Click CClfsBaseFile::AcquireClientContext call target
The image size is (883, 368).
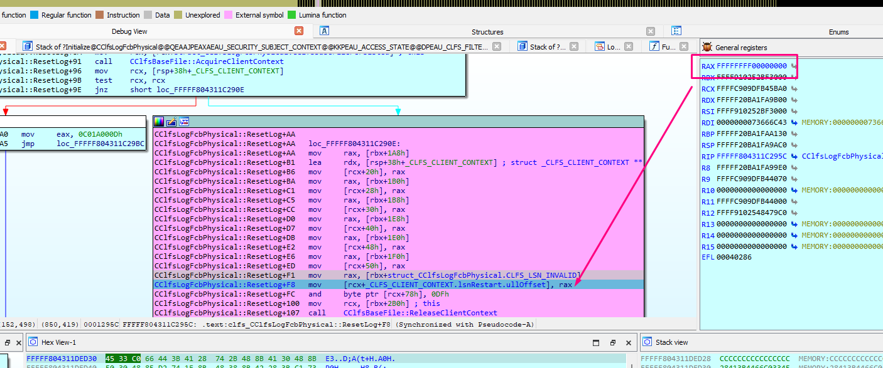point(207,61)
